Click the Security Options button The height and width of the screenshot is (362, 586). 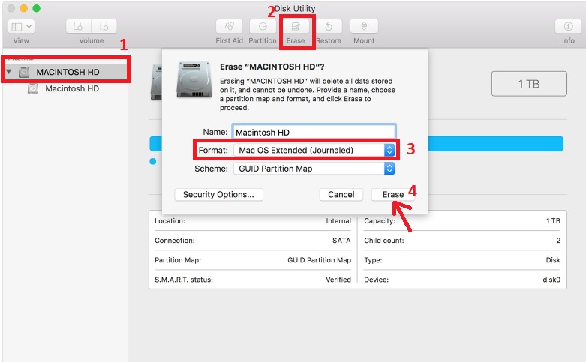click(x=218, y=194)
